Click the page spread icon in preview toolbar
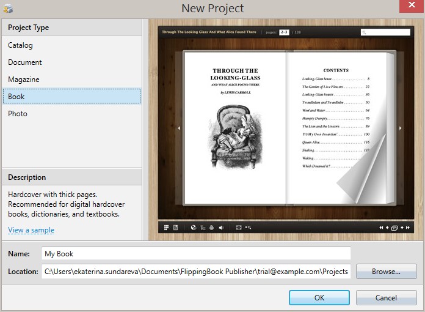This screenshot has height=312, width=425. [x=394, y=228]
